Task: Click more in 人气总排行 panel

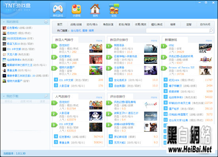Action: pyautogui.click(x=99, y=98)
